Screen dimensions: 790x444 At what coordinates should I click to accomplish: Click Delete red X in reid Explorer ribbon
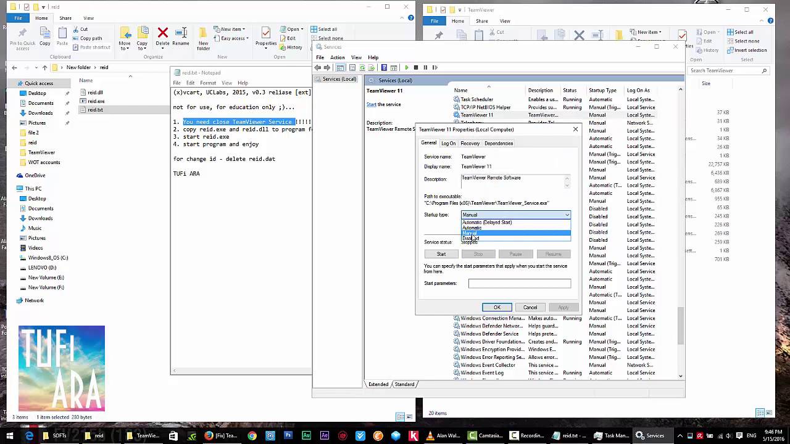click(163, 33)
